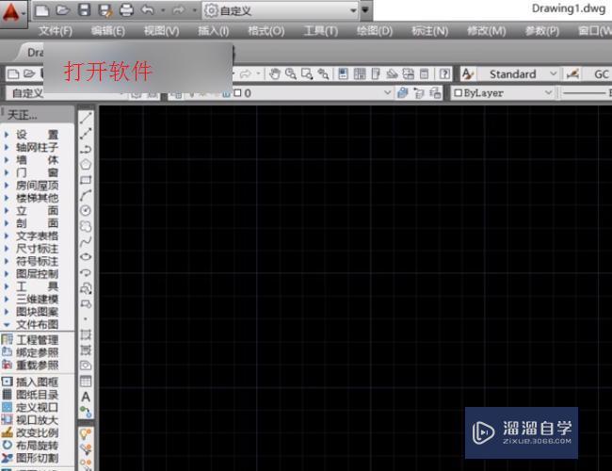Click the Text Style icon beside Standard
Image resolution: width=612 pixels, height=471 pixels.
coord(468,73)
